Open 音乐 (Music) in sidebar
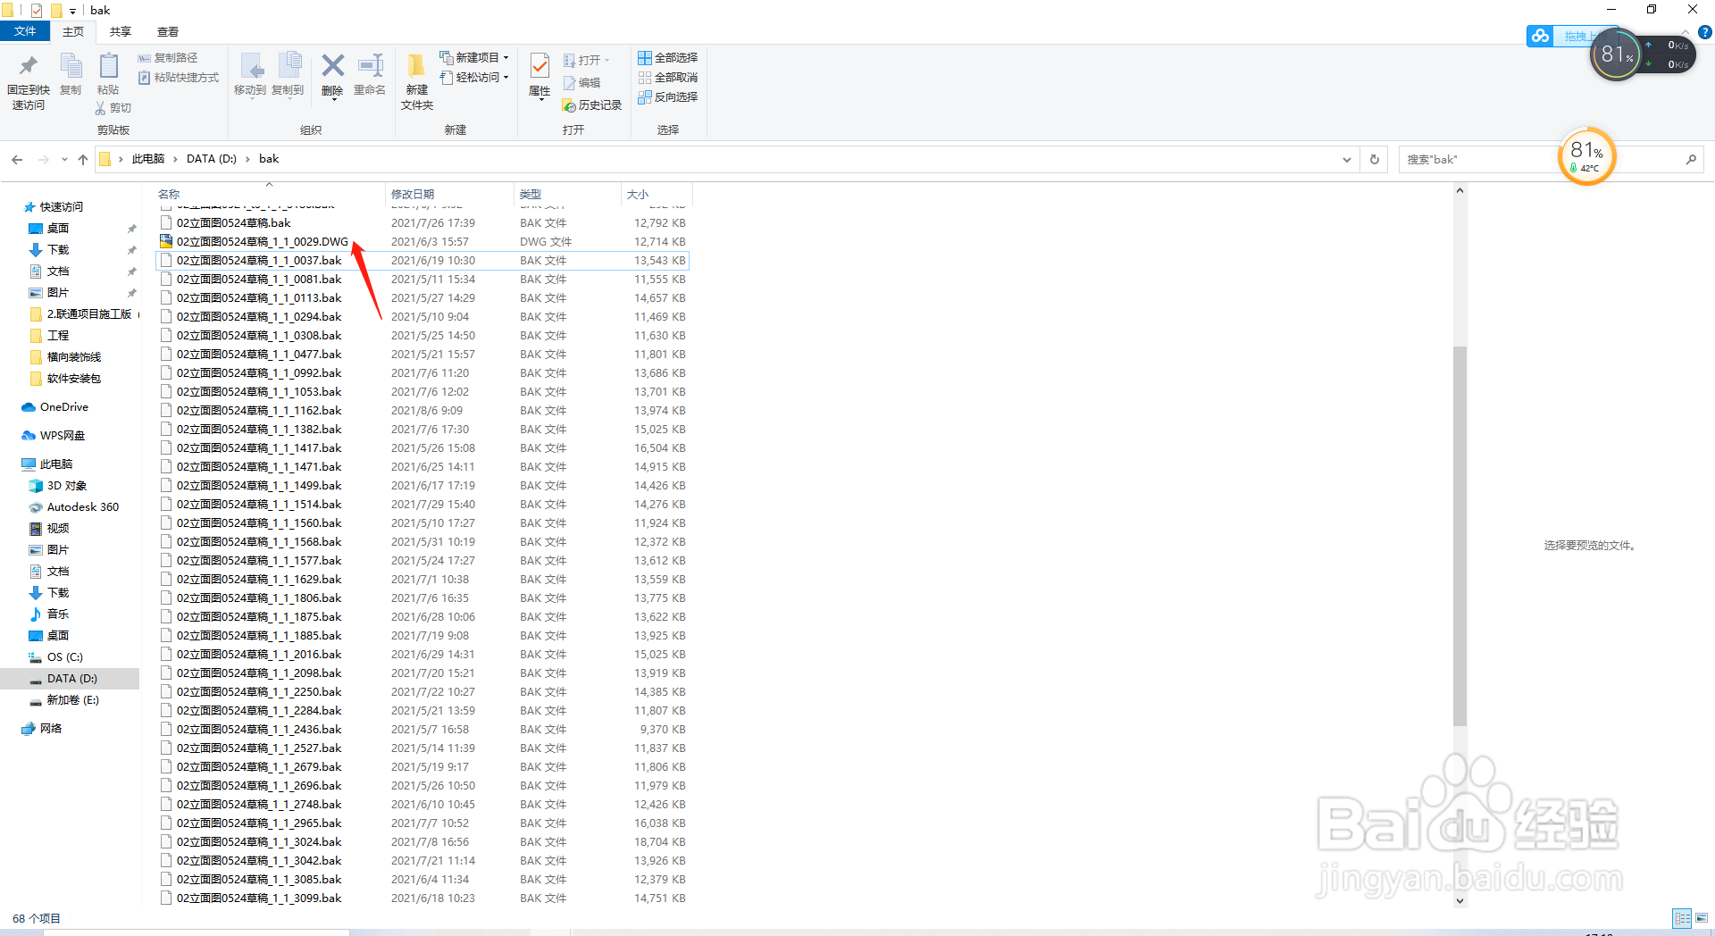This screenshot has height=936, width=1715. click(x=58, y=614)
